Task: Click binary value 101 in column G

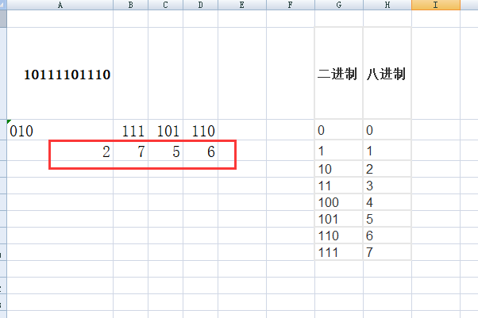Action: (x=339, y=219)
